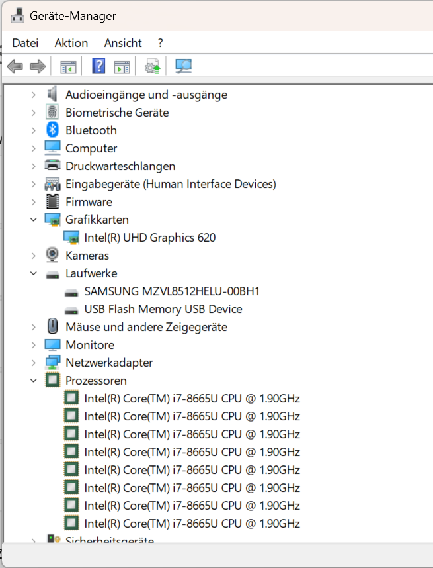Click the Laufwerke drive icon

tap(52, 275)
